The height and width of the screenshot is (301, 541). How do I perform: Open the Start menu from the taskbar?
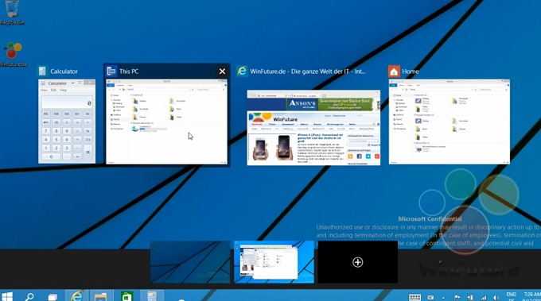tap(7, 296)
